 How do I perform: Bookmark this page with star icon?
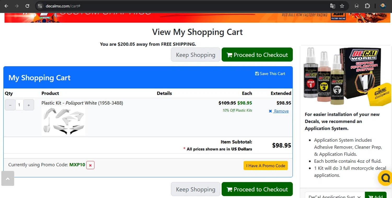coord(342,6)
